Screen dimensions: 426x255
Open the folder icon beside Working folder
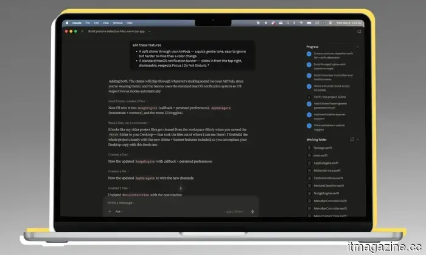352,139
